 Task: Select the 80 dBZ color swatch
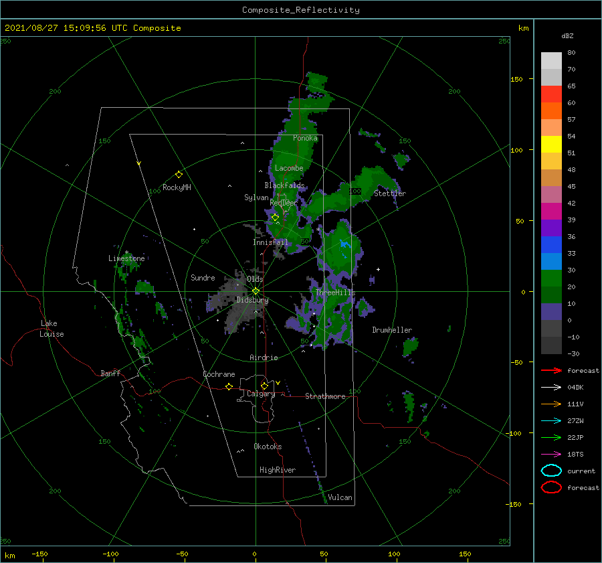(x=551, y=60)
